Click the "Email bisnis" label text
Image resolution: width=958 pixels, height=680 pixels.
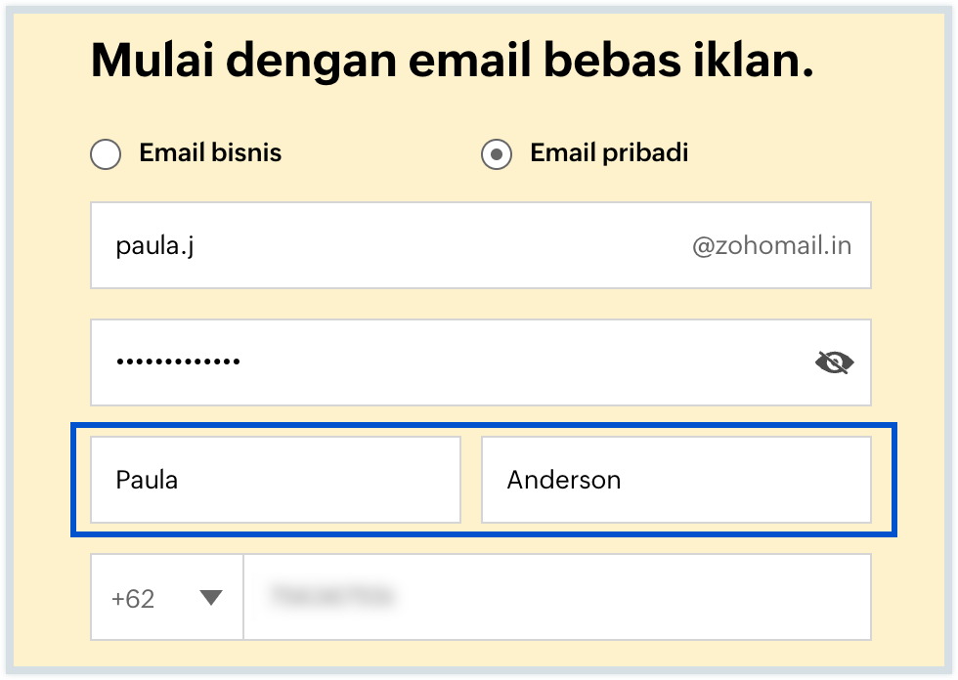(x=210, y=153)
